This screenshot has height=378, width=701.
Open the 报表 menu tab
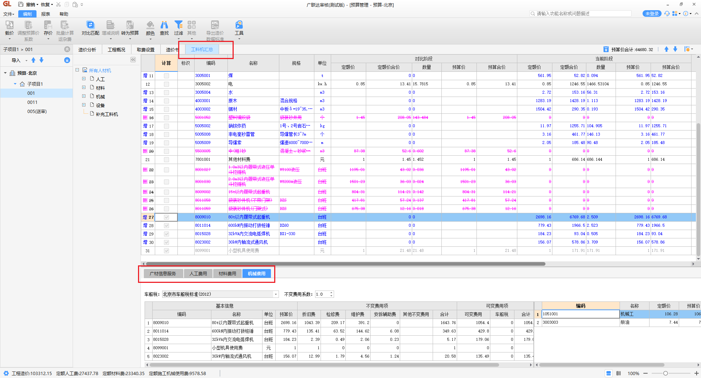coord(46,14)
